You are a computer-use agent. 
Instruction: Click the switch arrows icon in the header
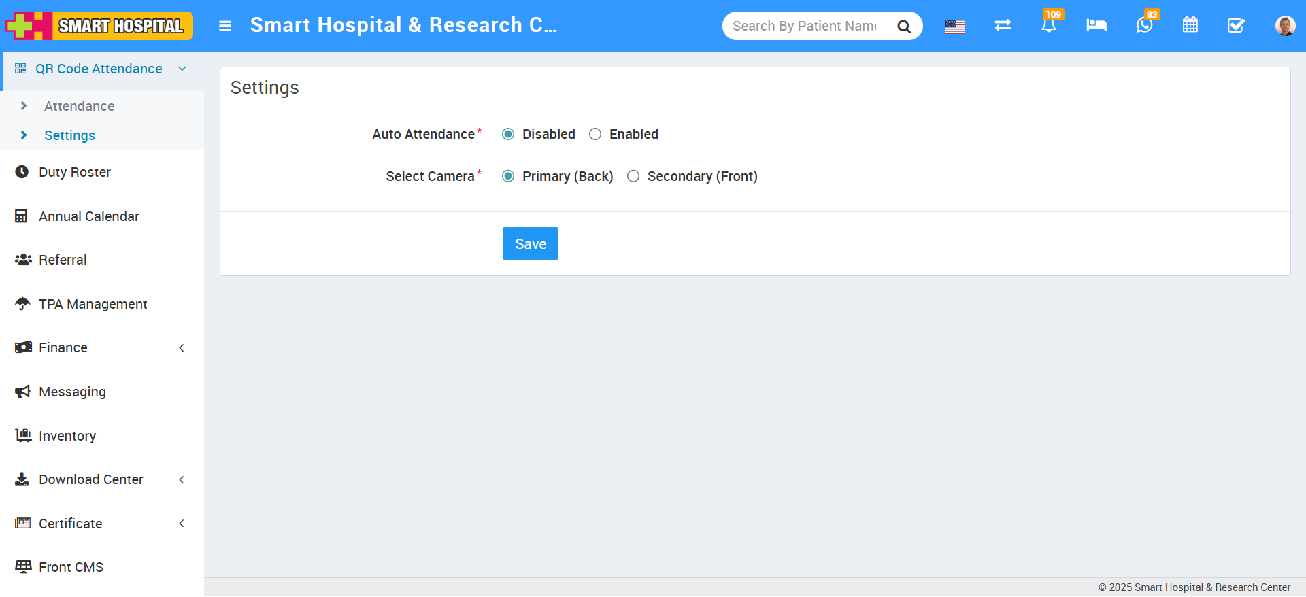(x=1003, y=25)
